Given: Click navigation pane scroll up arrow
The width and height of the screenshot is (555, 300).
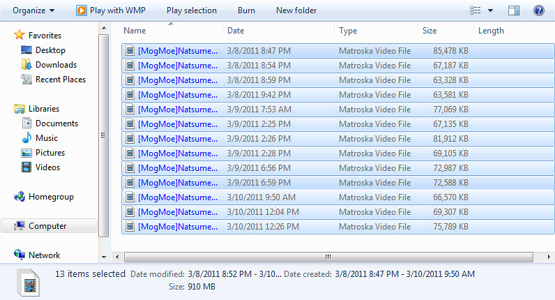Looking at the screenshot, I should click(104, 28).
